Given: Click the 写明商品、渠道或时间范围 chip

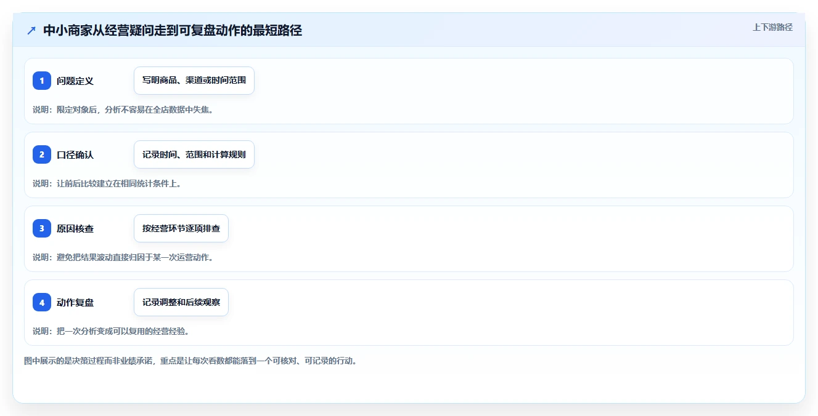Looking at the screenshot, I should click(194, 81).
